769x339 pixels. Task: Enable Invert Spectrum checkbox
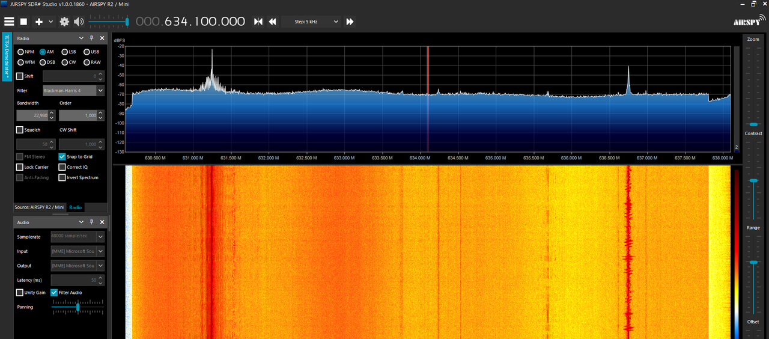click(x=62, y=178)
